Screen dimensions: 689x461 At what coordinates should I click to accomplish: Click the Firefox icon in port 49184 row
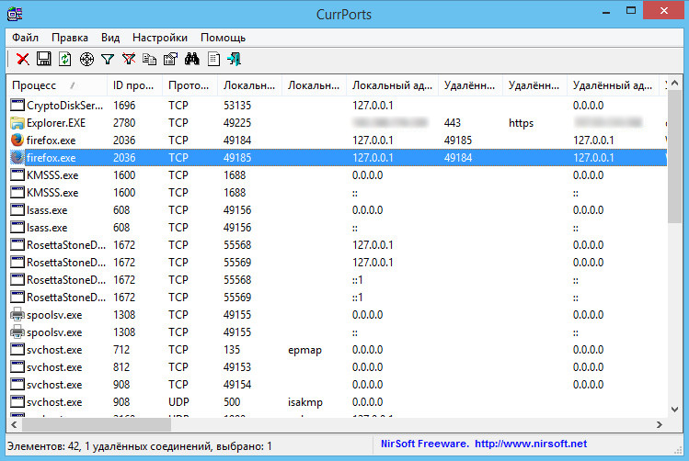[17, 140]
